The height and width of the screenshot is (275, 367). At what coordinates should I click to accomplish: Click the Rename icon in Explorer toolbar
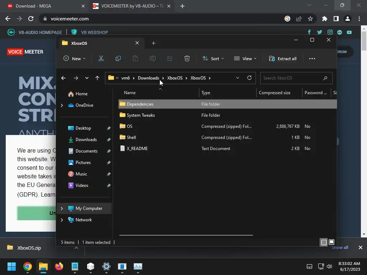click(153, 58)
